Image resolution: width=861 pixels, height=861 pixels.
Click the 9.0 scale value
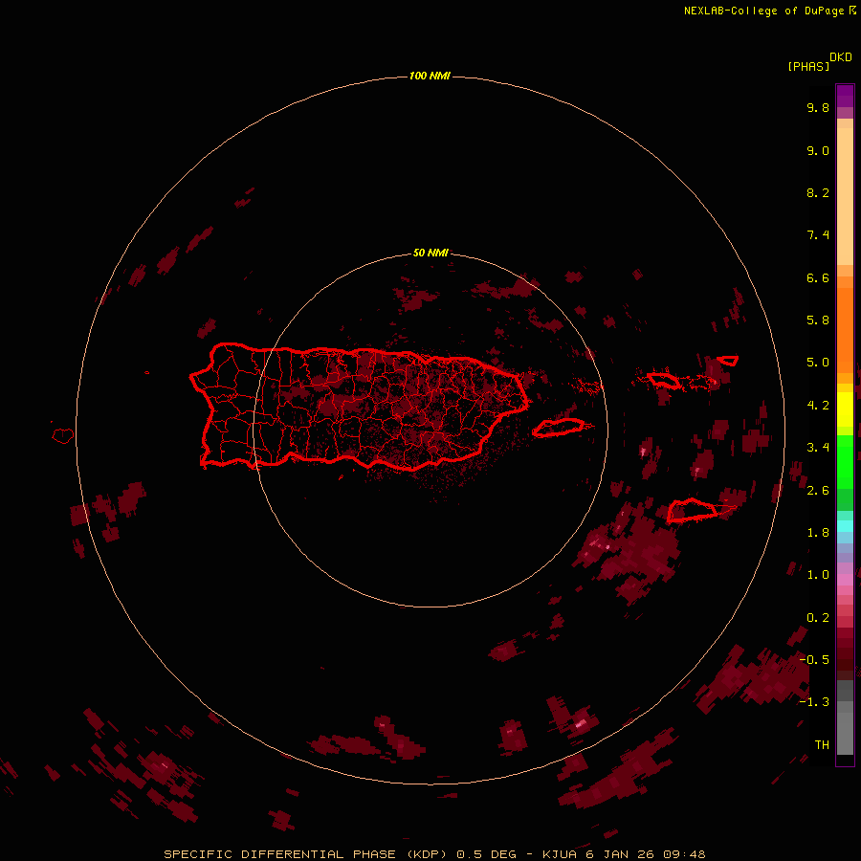pos(818,150)
